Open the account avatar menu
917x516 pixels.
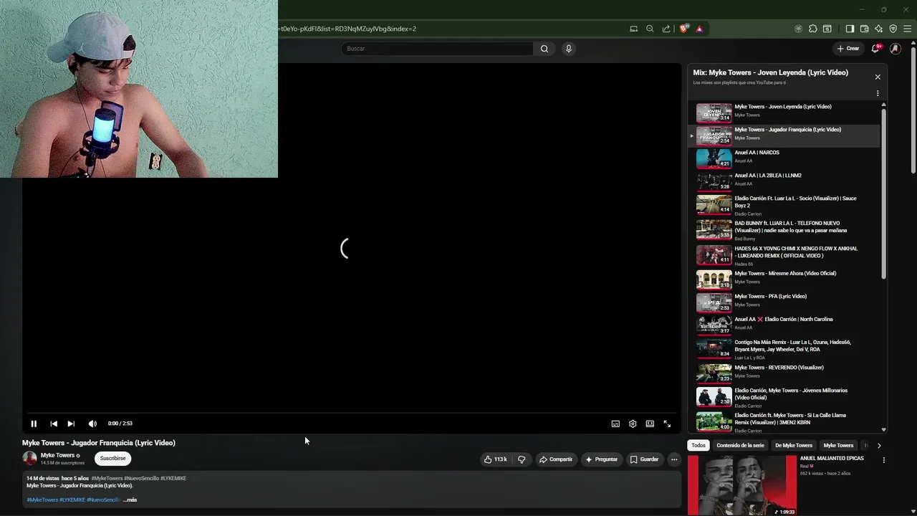coord(896,49)
